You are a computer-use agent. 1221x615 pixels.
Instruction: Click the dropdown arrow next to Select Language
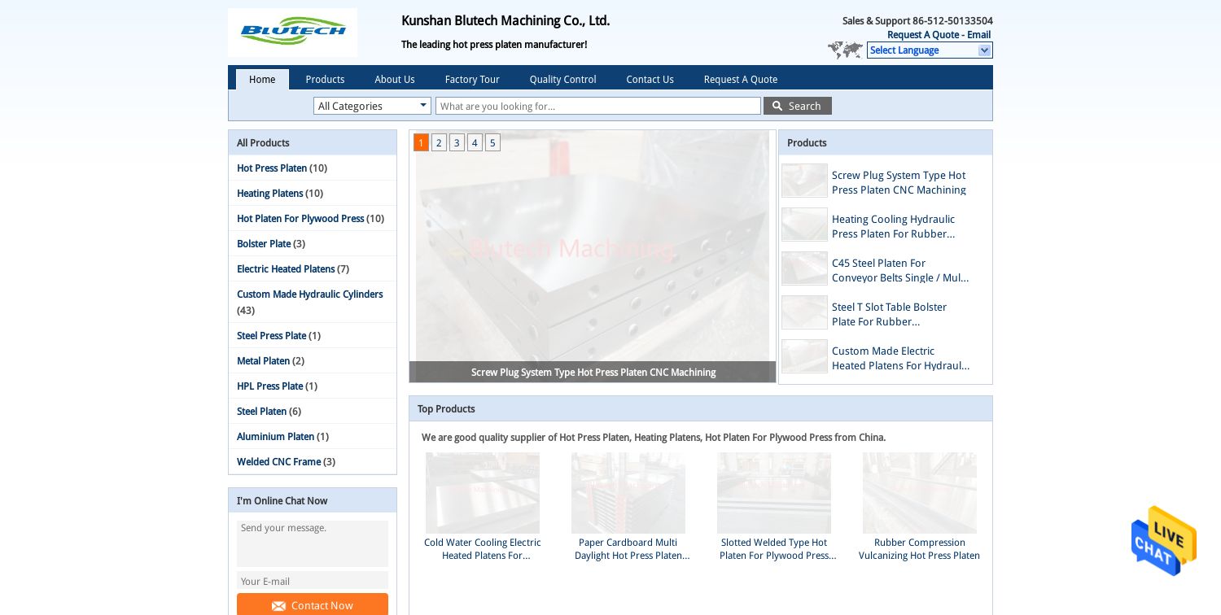tap(984, 50)
